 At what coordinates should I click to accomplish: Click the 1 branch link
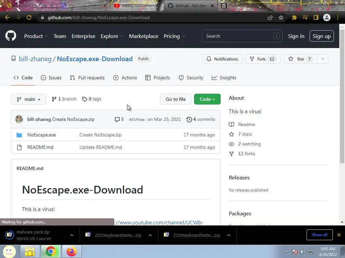[64, 99]
